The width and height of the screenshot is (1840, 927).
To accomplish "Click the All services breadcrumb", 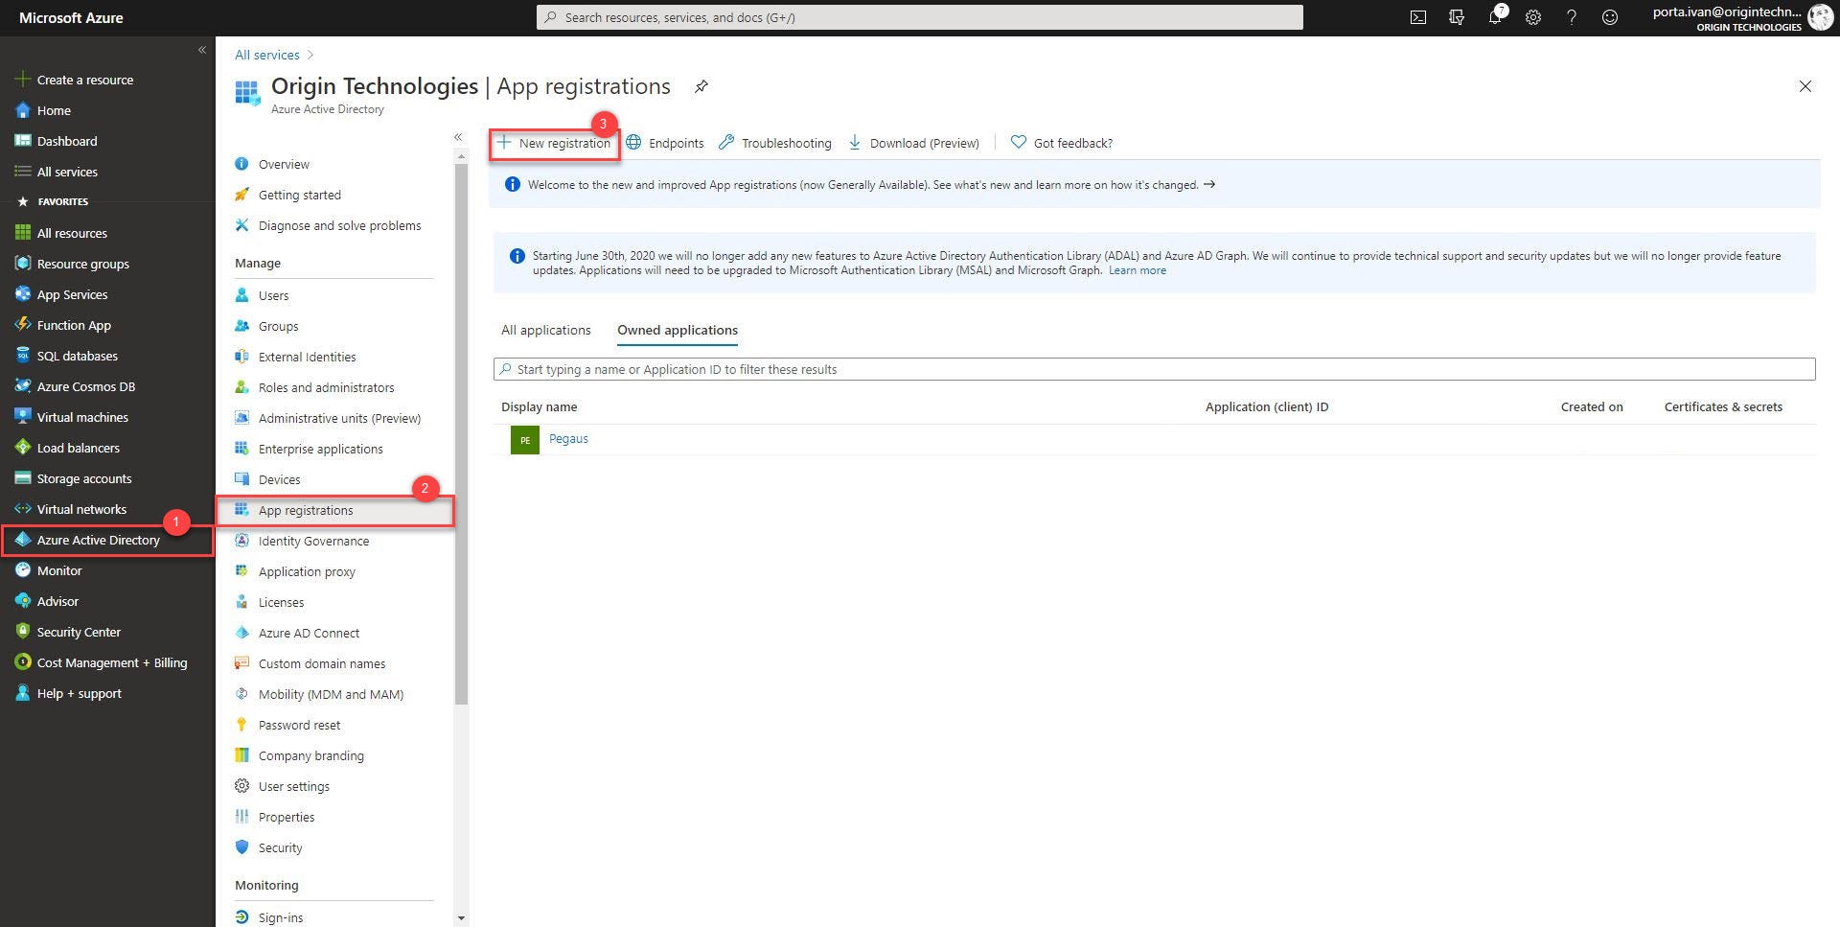I will click(267, 55).
